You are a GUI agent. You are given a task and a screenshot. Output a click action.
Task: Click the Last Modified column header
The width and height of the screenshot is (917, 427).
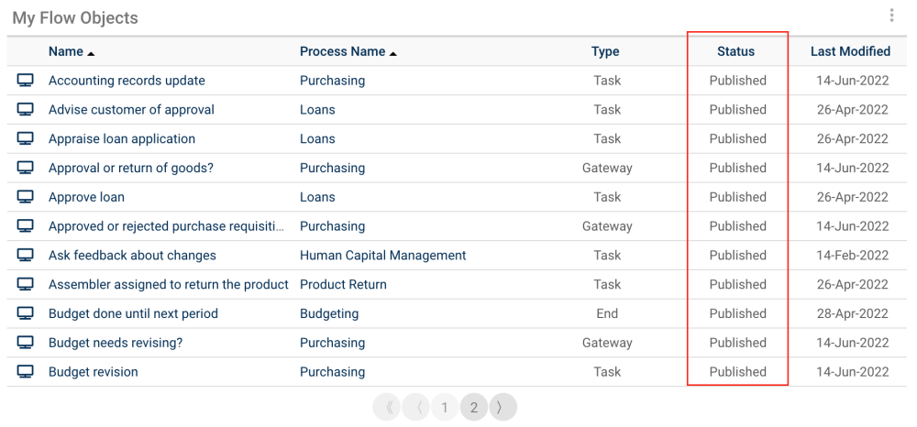click(850, 52)
